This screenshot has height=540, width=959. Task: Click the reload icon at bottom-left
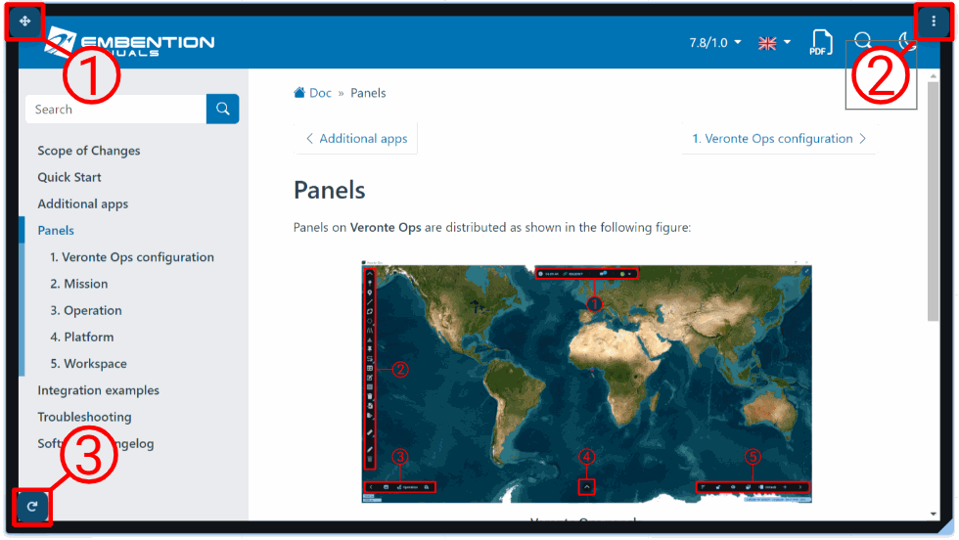coord(32,506)
